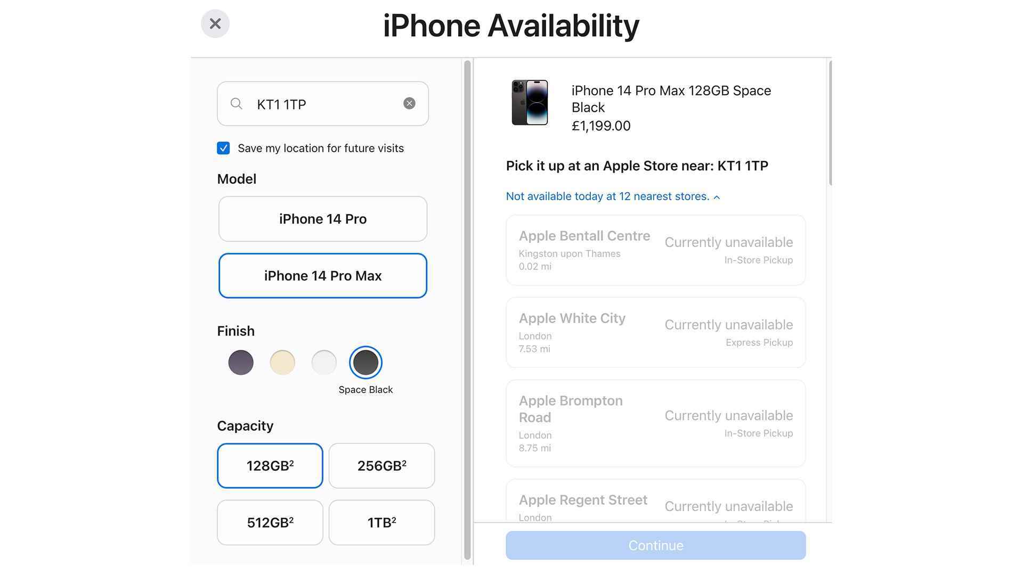1023x575 pixels.
Task: Select the silver finish swatch
Action: (324, 362)
